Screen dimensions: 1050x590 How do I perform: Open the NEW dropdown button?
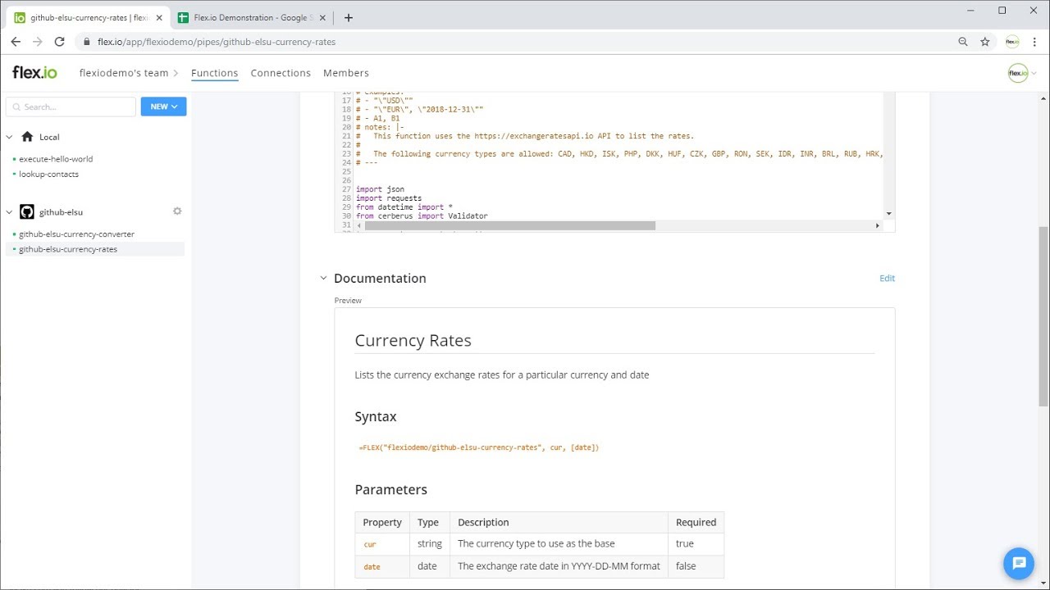pyautogui.click(x=163, y=107)
